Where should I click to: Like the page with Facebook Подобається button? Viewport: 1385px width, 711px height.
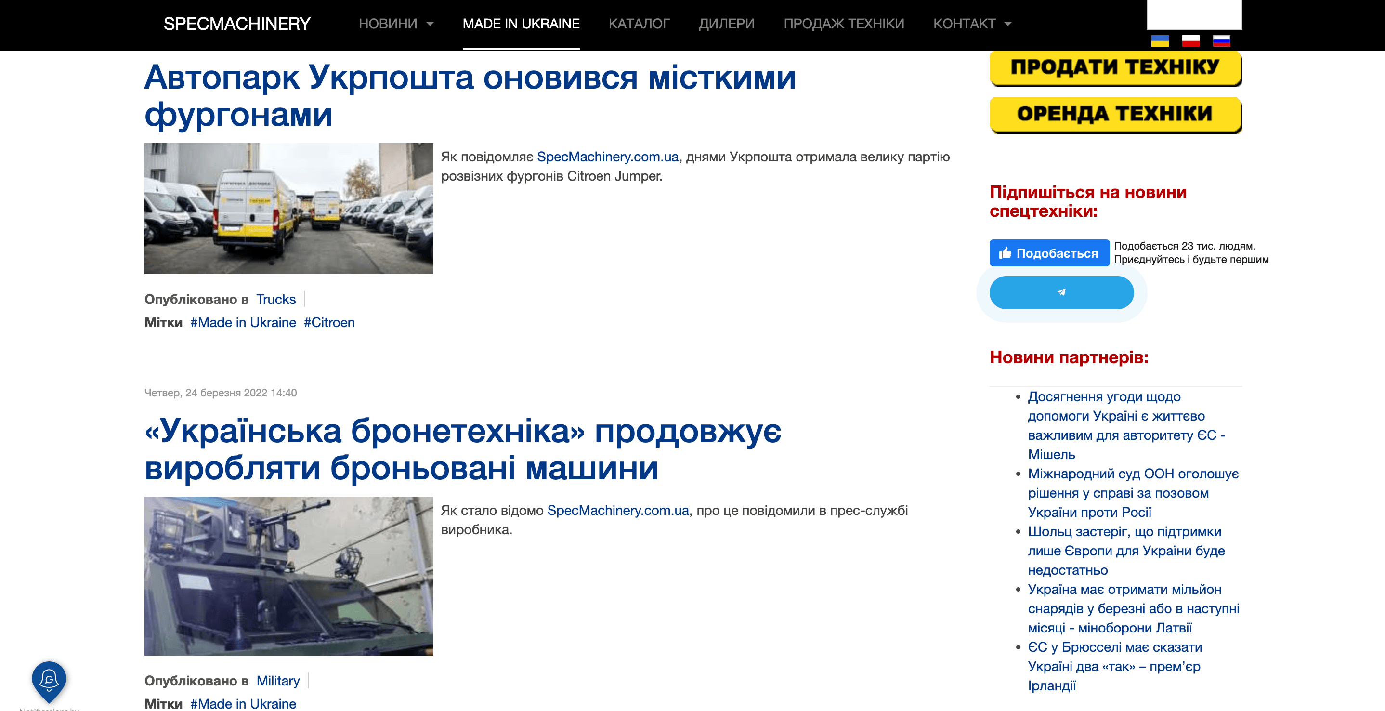[x=1049, y=253]
